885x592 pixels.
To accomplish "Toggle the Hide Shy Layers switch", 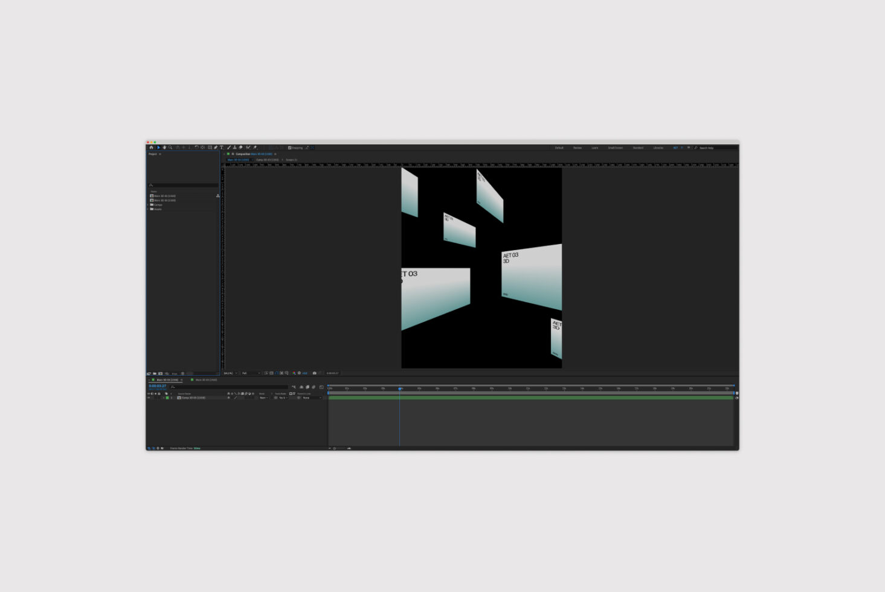I will click(x=301, y=387).
